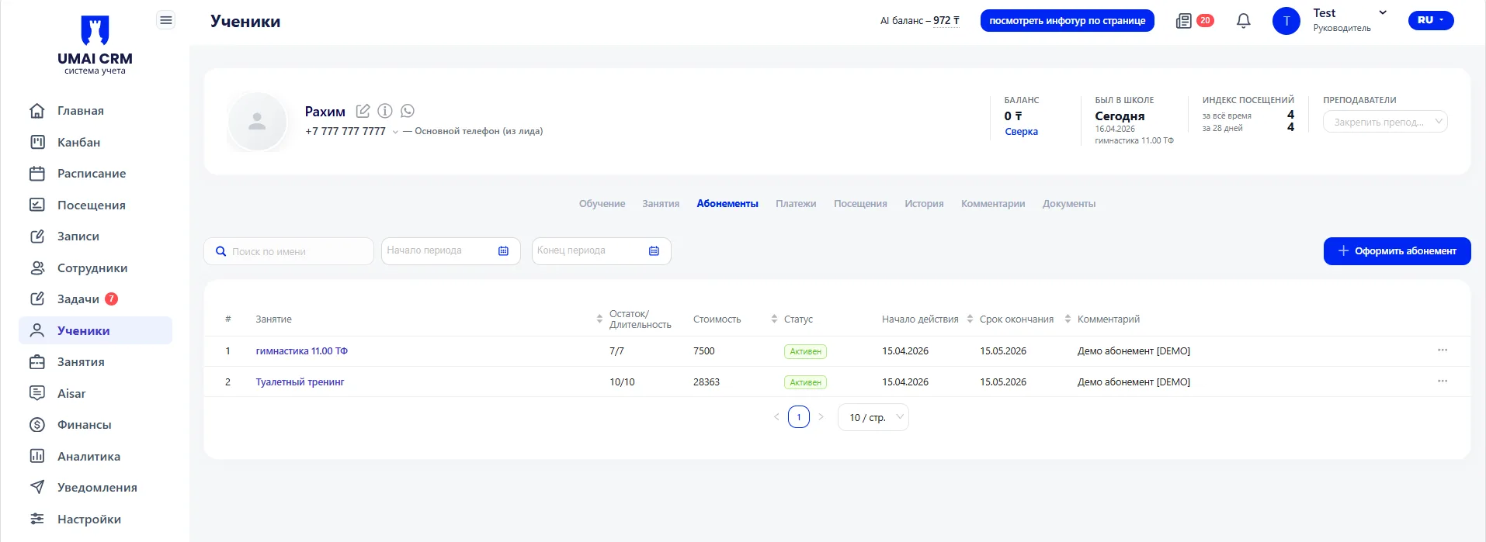
Task: Change page size via 10 / стр. dropdown
Action: (x=873, y=417)
